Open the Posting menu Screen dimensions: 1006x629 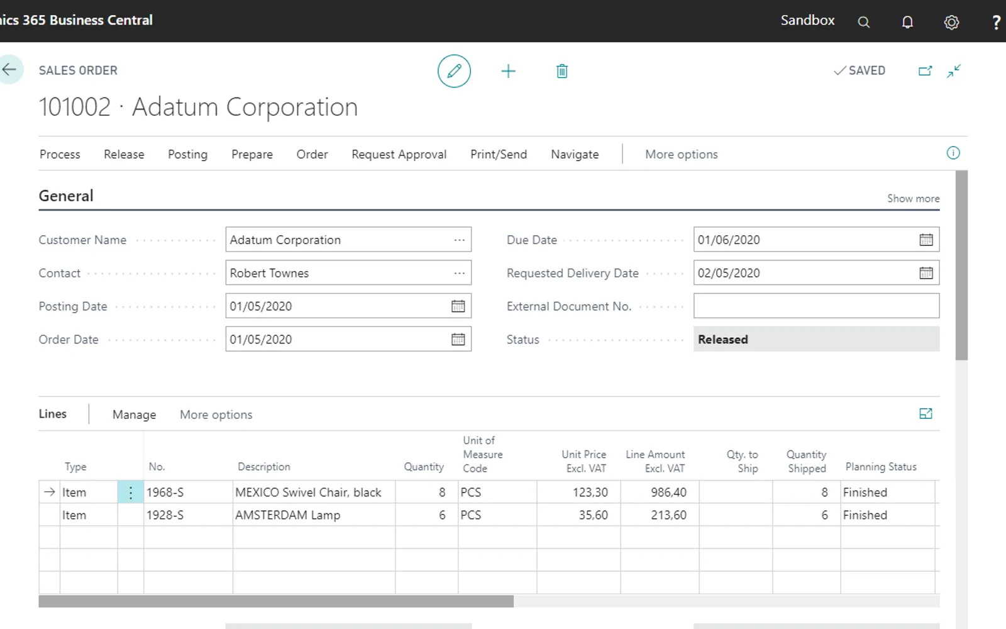(187, 154)
